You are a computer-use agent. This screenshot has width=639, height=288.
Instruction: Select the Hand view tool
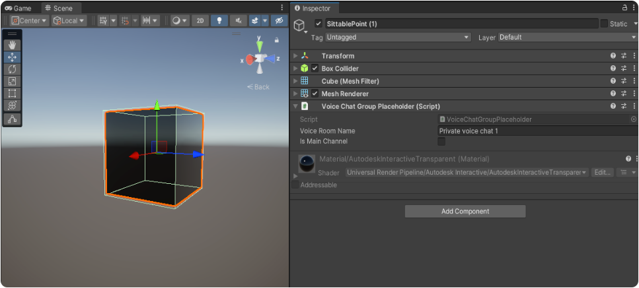pos(12,45)
